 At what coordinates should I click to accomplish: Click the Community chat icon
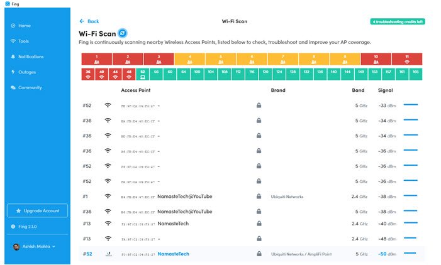click(13, 88)
